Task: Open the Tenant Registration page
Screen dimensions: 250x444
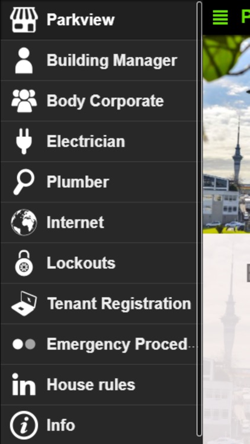Action: pos(99,303)
